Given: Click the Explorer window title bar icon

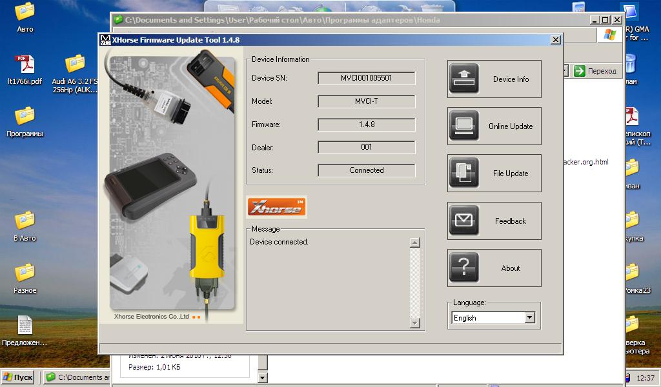Looking at the screenshot, I should [x=119, y=20].
